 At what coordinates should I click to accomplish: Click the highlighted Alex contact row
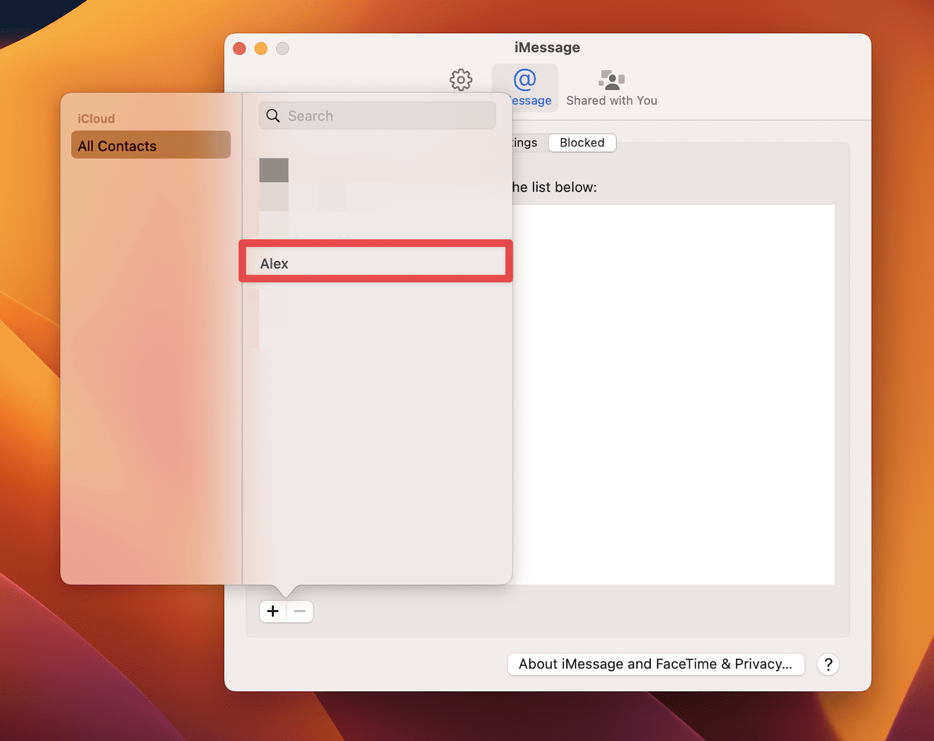pyautogui.click(x=374, y=262)
